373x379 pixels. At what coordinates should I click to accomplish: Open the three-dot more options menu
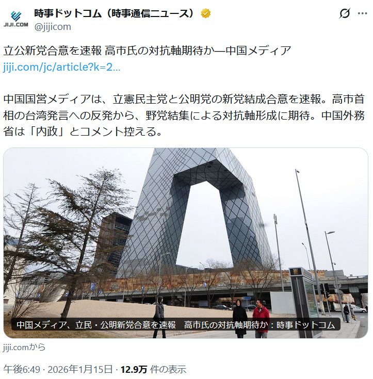pyautogui.click(x=362, y=13)
